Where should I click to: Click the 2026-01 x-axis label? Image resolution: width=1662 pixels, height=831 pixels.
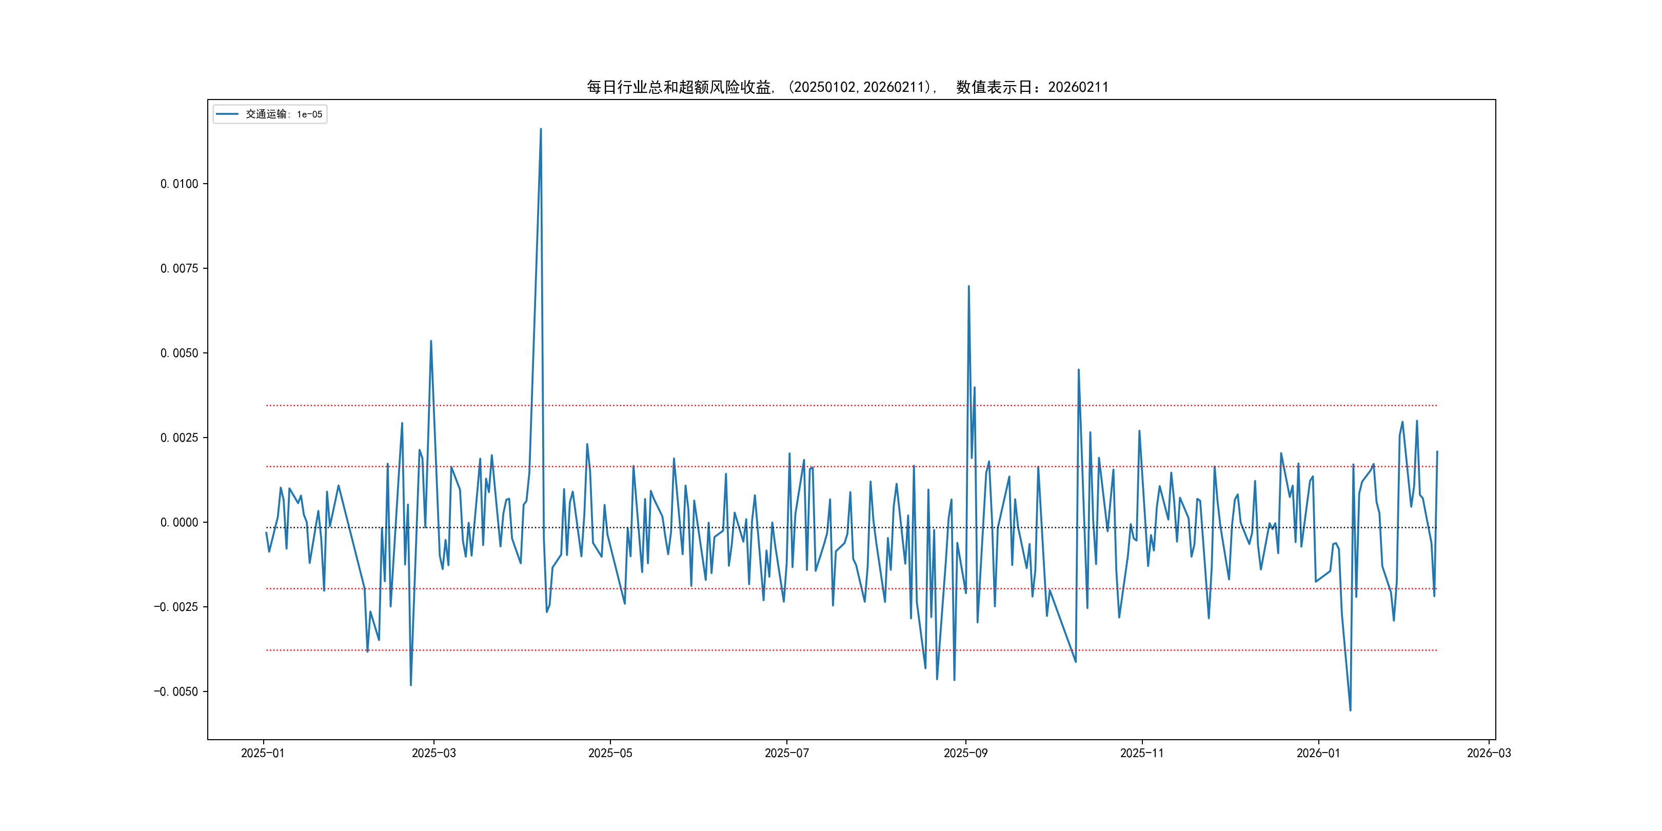tap(1318, 753)
